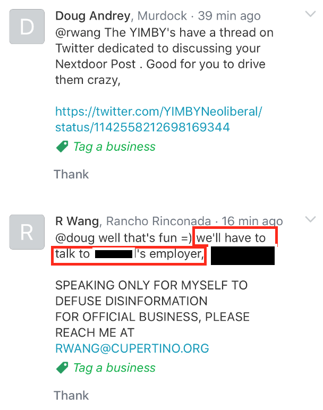
Task: Select "Tag a business" text on R Wang's reply
Action: click(x=114, y=368)
